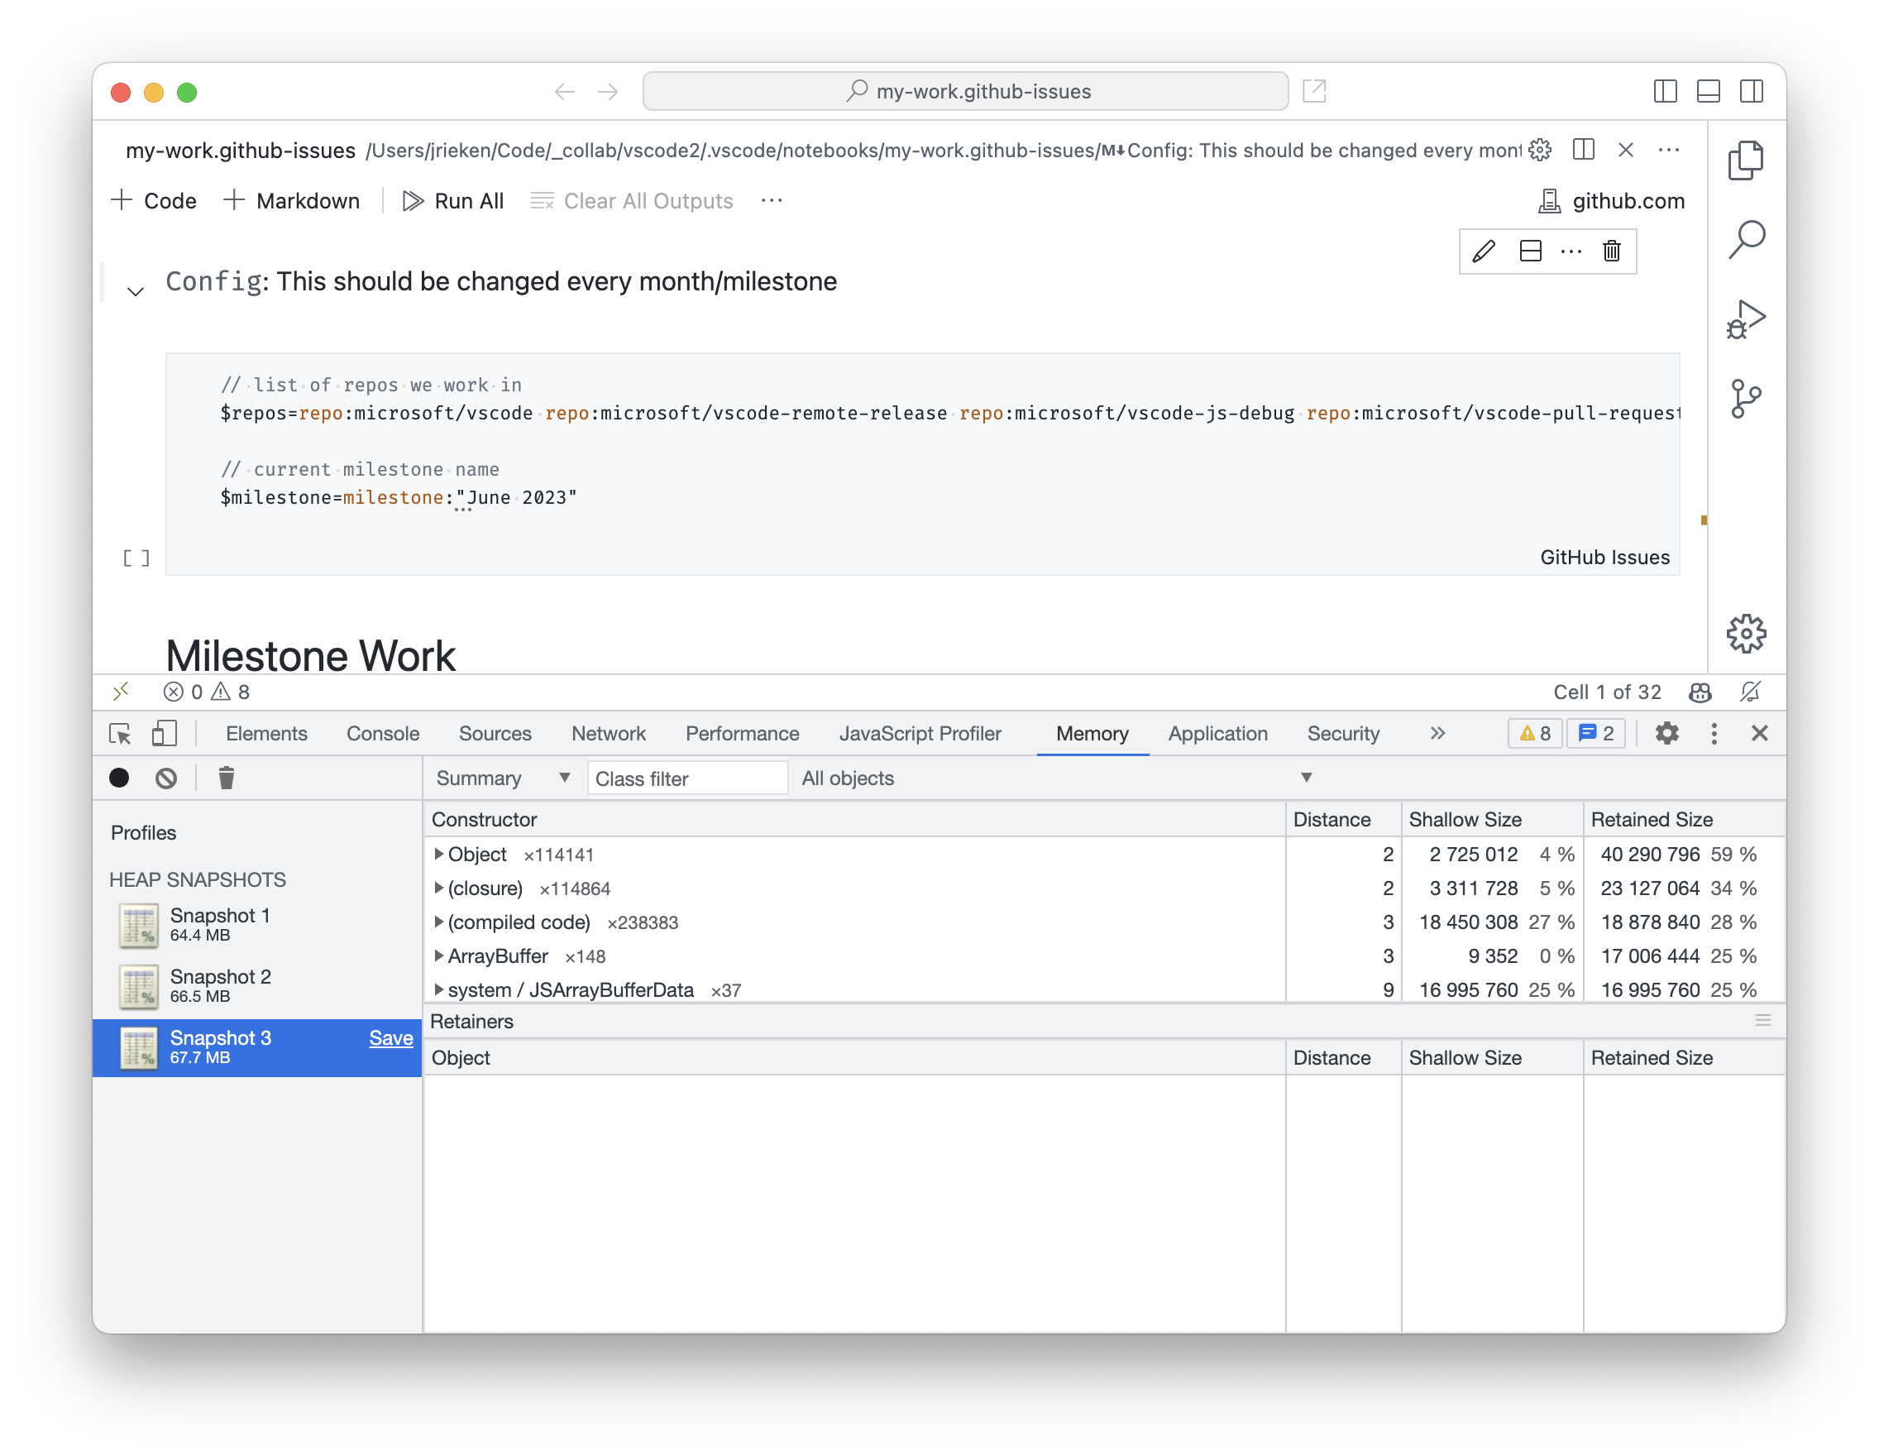
Task: Open Copilot status bar icon
Action: pos(1700,692)
